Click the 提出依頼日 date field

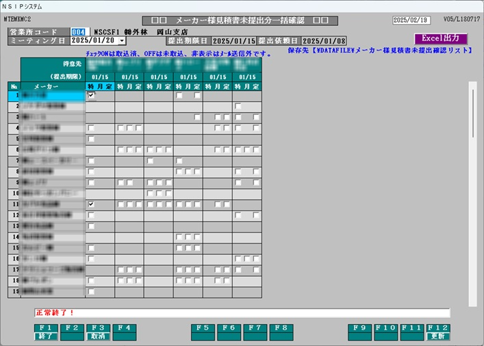324,41
